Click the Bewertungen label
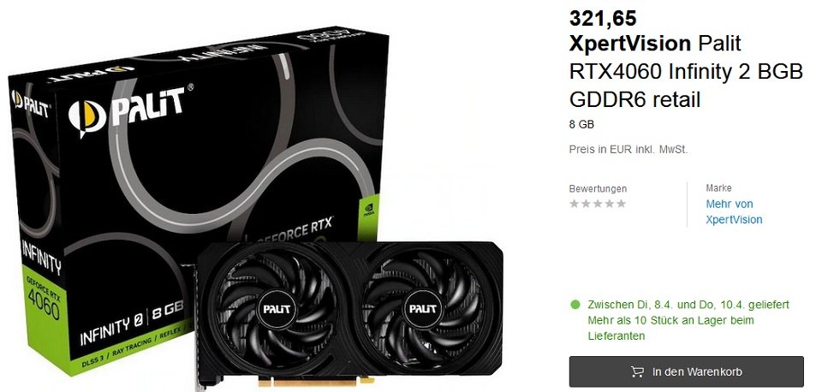822x392 pixels. click(x=598, y=188)
